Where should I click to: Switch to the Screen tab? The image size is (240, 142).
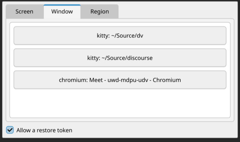pos(24,12)
